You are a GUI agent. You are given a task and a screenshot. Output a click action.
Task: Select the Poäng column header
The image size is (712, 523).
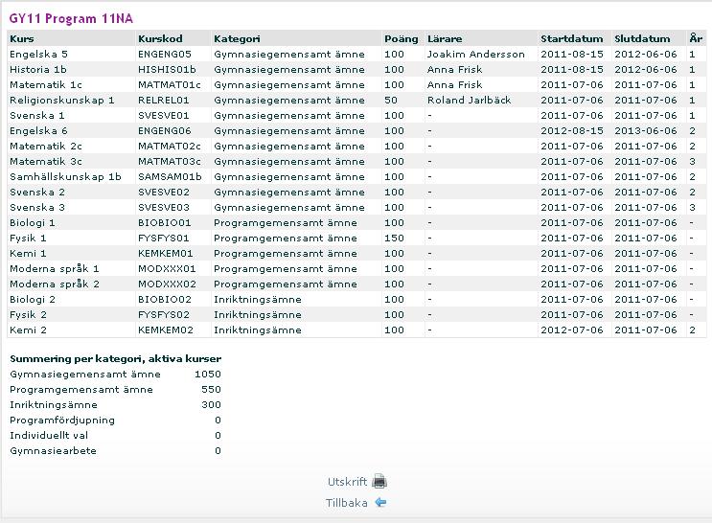pos(401,38)
